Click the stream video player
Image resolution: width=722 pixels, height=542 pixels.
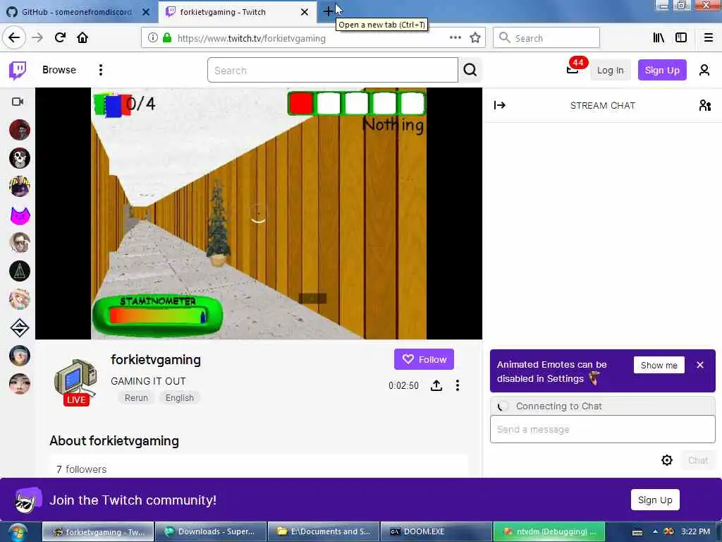coord(259,213)
